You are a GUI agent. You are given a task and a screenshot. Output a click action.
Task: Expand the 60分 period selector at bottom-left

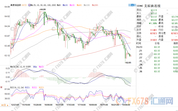click(x=4, y=105)
